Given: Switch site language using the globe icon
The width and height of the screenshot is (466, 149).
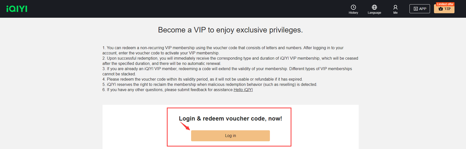Looking at the screenshot, I should [374, 7].
